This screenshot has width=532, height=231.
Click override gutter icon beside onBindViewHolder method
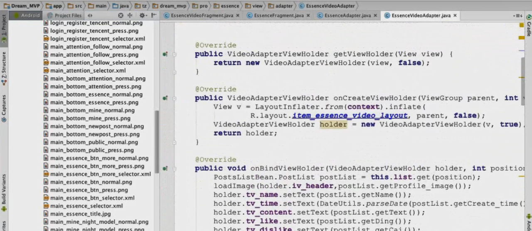[x=165, y=169]
